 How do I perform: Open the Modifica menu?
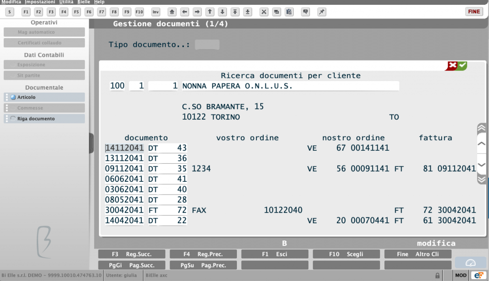point(11,2)
